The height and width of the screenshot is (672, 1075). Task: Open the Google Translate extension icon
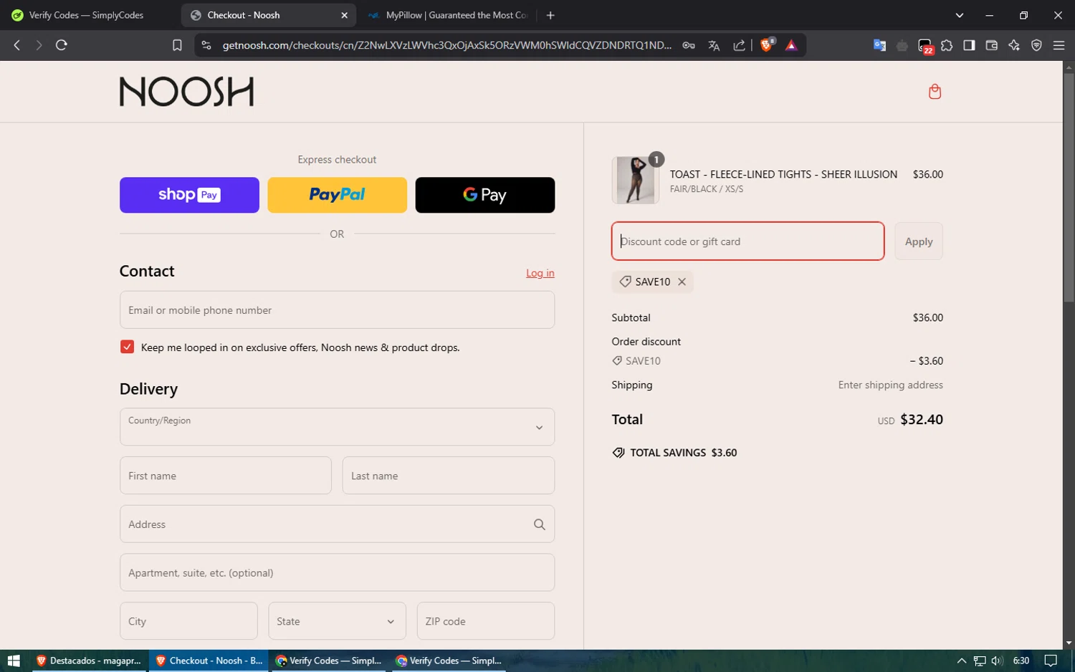pyautogui.click(x=879, y=45)
